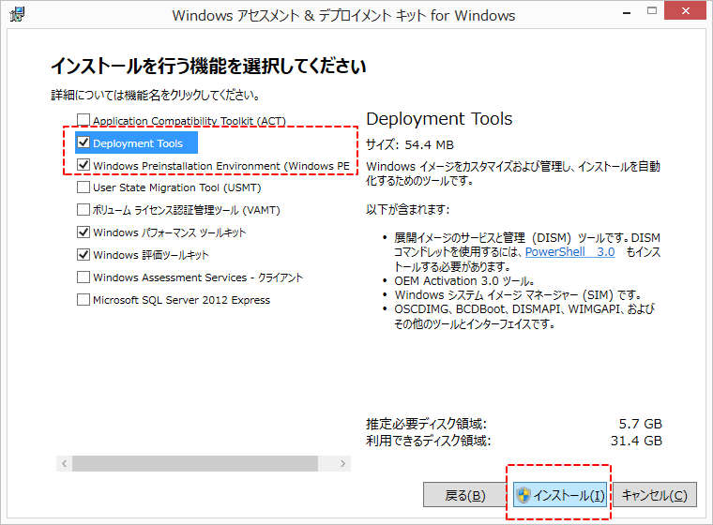Click the horizontal scrollbar thumb
Screen dimensions: 713x525
194,464
